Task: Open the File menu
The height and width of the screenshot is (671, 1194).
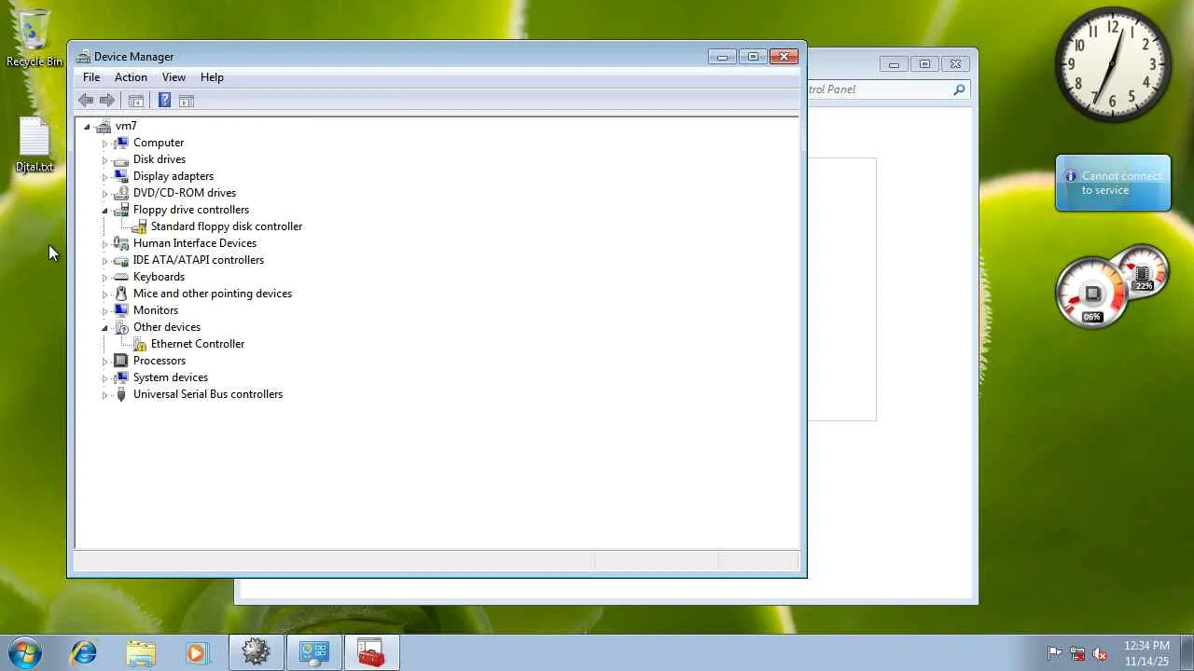Action: point(91,77)
